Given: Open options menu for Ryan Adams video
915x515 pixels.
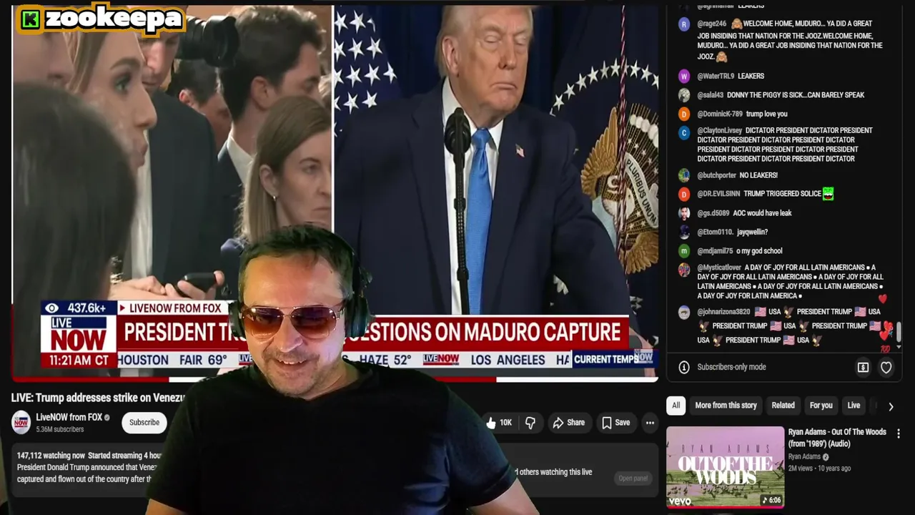Looking at the screenshot, I should point(899,433).
